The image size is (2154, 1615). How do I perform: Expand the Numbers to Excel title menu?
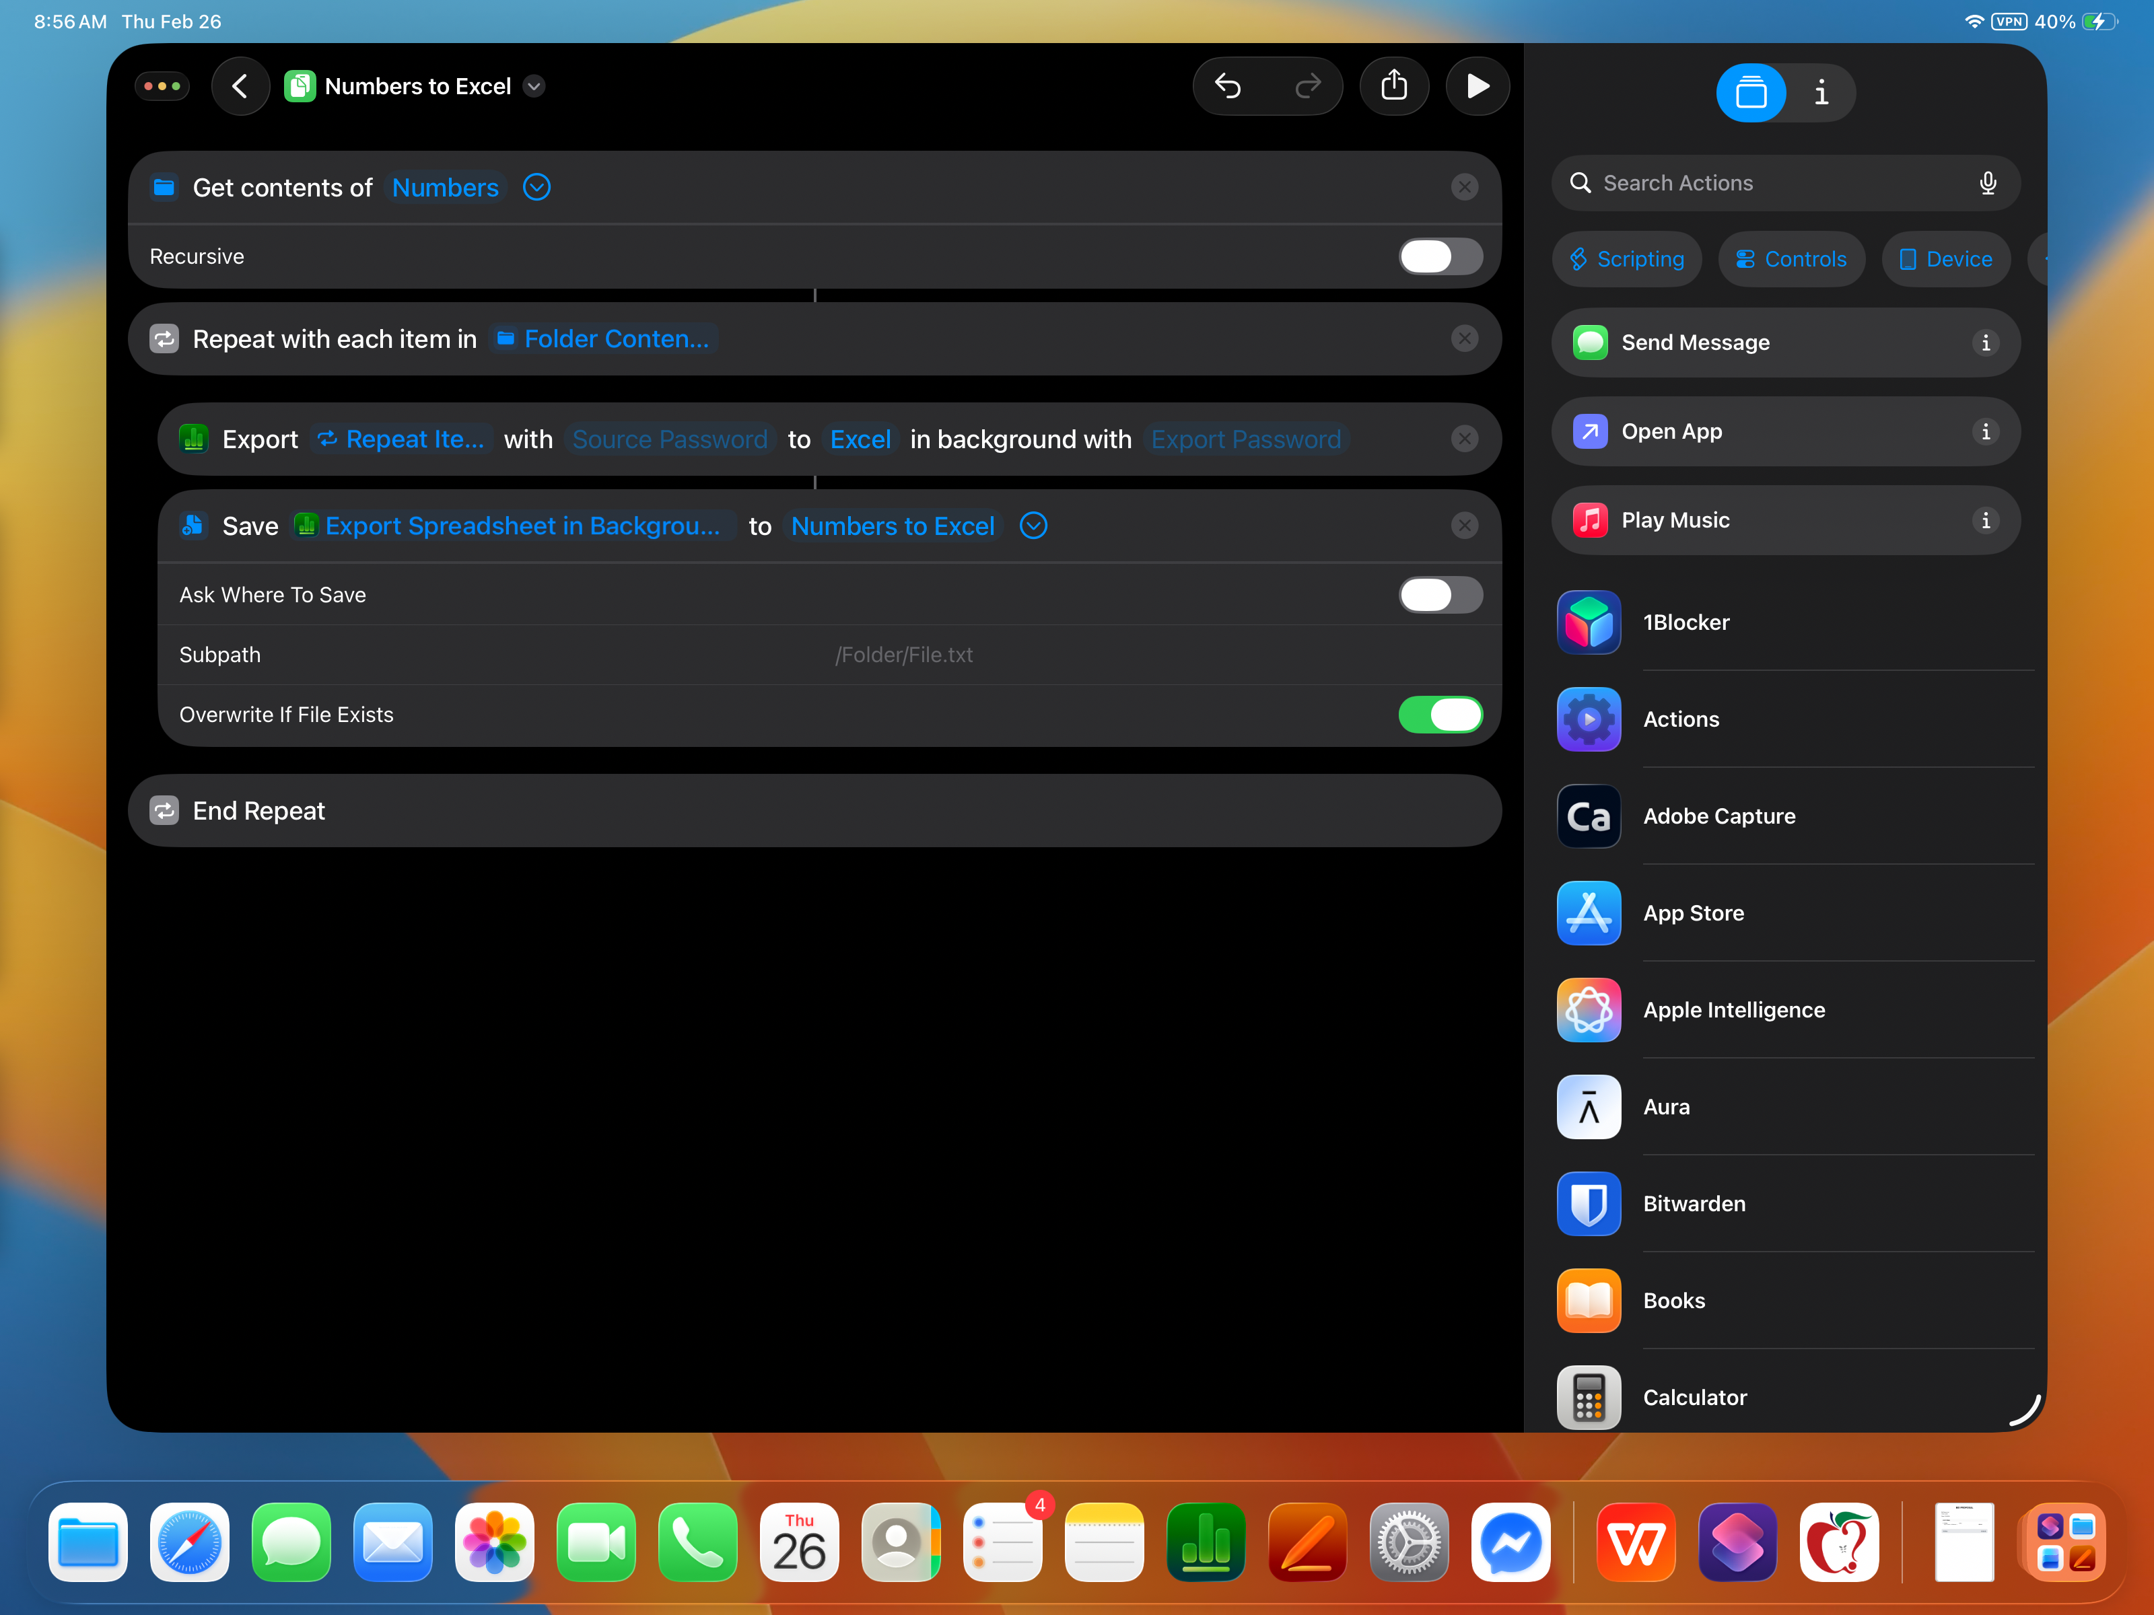(534, 87)
